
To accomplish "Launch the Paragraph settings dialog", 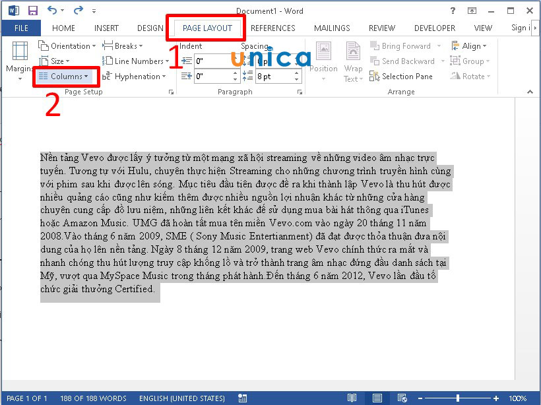I will 300,92.
